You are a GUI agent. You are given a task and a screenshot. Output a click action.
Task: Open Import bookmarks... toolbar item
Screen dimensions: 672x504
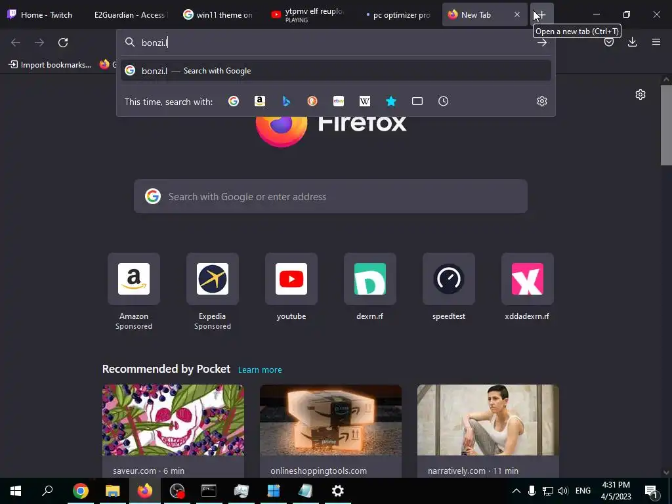pyautogui.click(x=50, y=65)
